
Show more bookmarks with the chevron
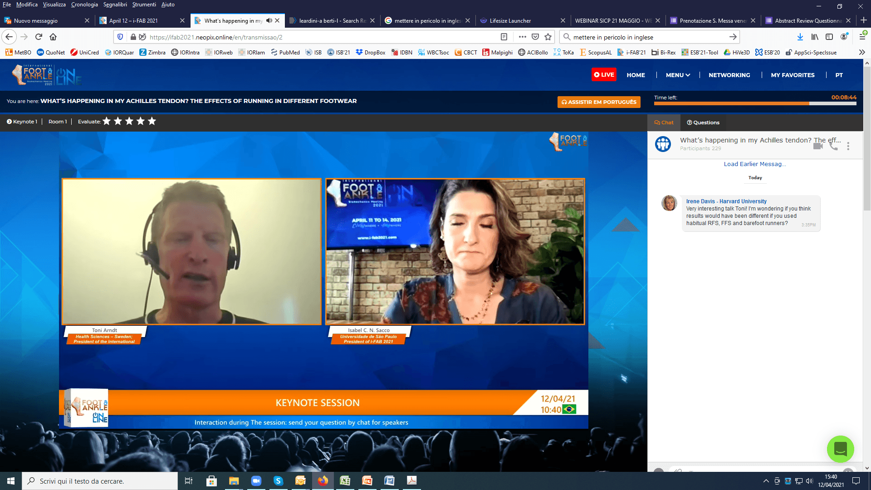pyautogui.click(x=862, y=52)
